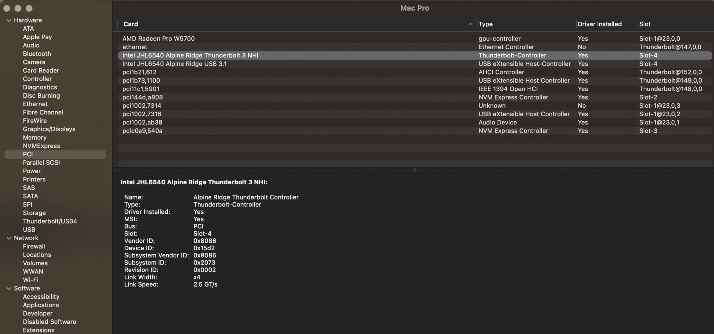The height and width of the screenshot is (334, 714).
Task: Select Disc Burning item
Action: [41, 96]
